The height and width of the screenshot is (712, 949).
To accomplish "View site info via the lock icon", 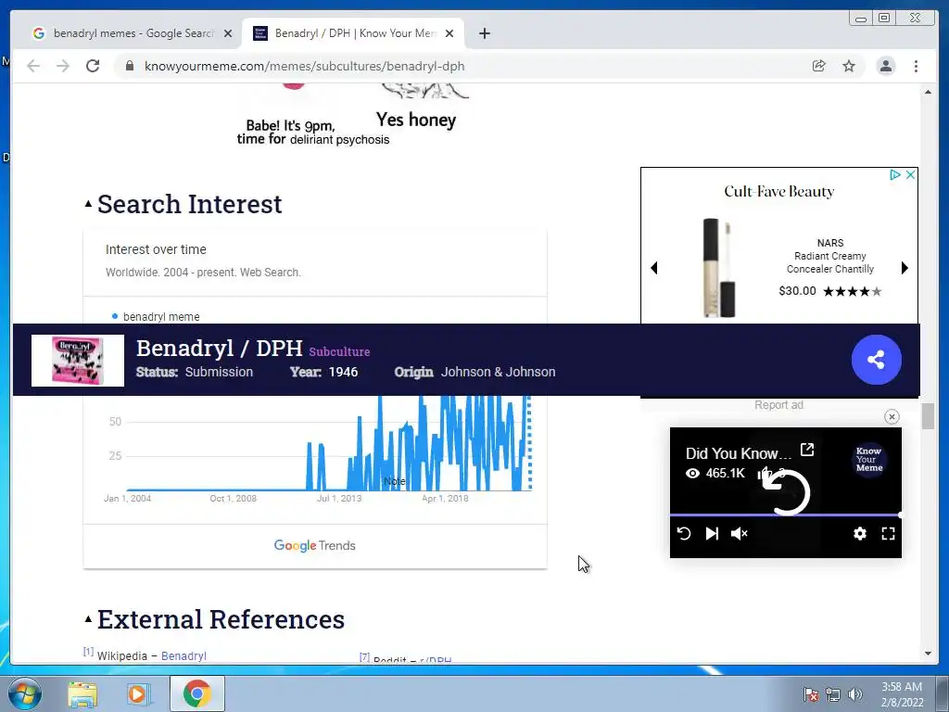I will point(130,66).
